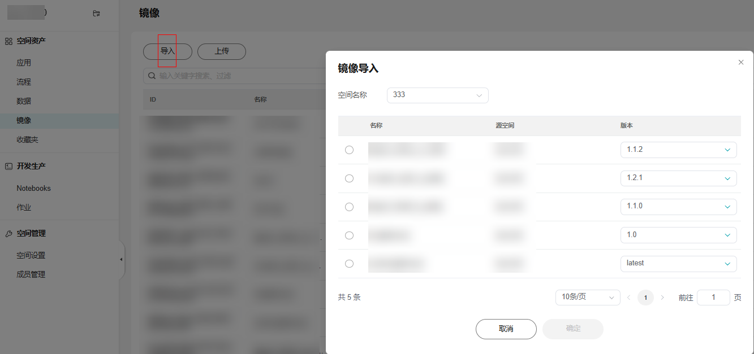Screen dimensions: 754x354
Task: Click the 空间管理 wrench icon
Action: (8, 233)
